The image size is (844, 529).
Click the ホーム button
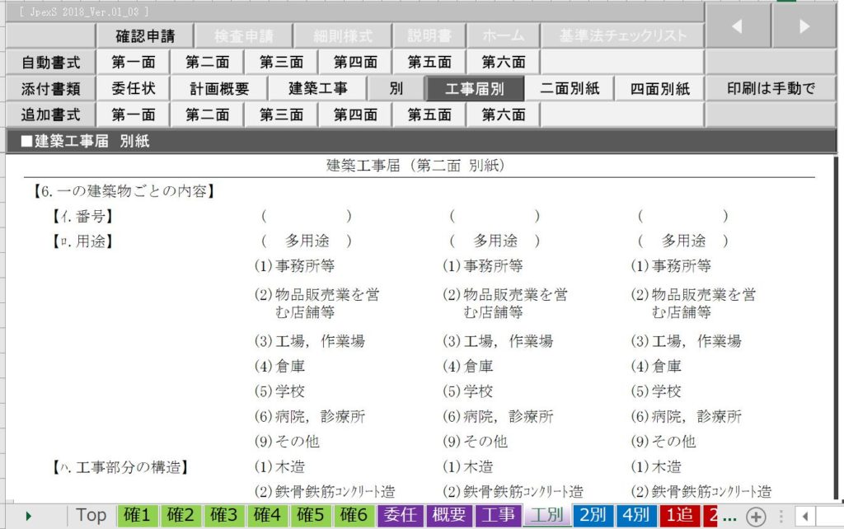click(503, 35)
